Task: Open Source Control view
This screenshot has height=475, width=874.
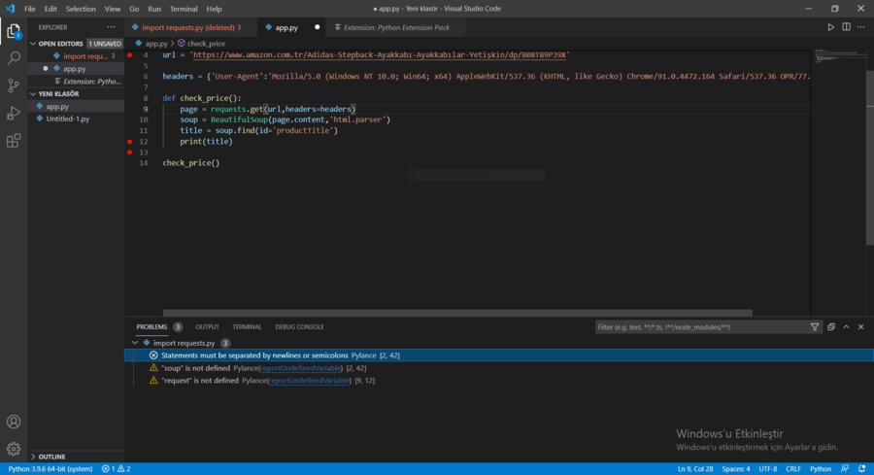Action: coord(14,85)
